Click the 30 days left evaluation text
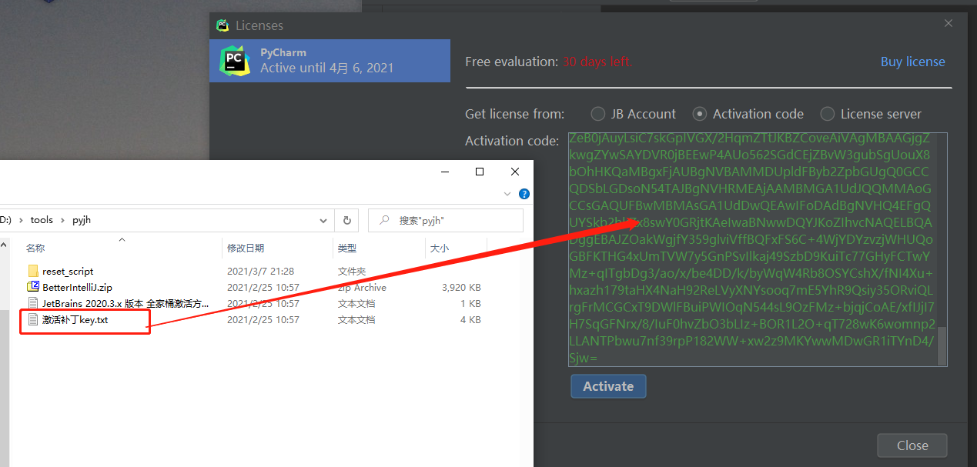The width and height of the screenshot is (977, 467). tap(597, 62)
